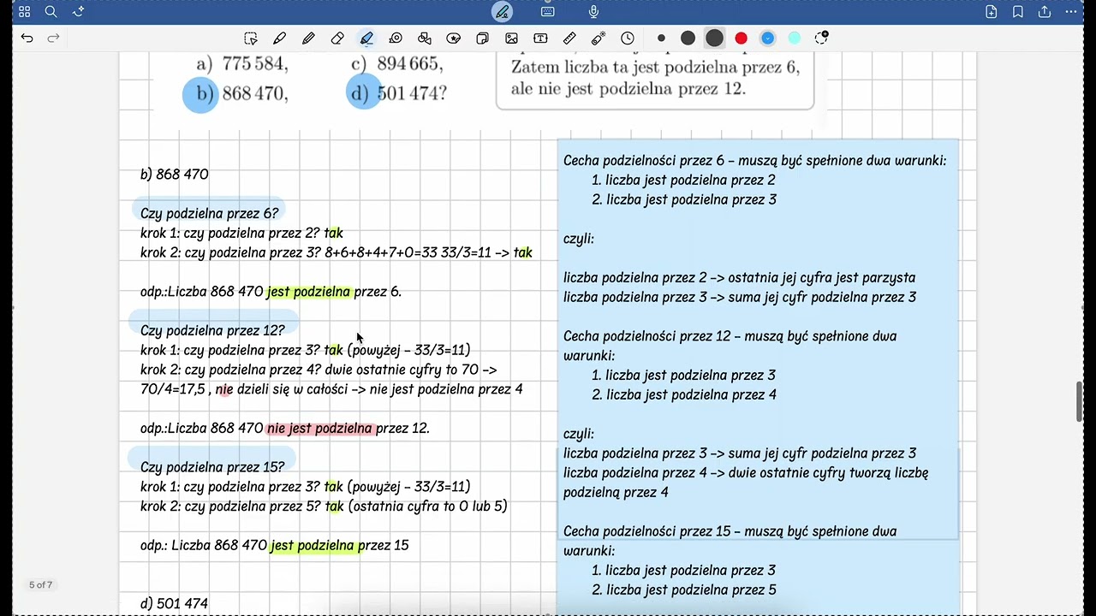
Task: Select the ruler tool
Action: (569, 38)
